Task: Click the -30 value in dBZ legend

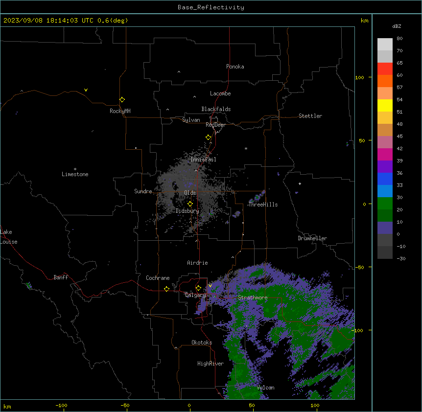Action: click(x=401, y=258)
